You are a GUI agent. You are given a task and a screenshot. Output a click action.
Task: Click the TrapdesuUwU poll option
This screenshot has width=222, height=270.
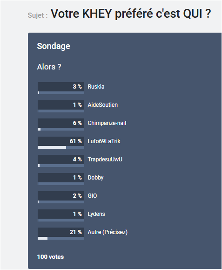coord(105,159)
